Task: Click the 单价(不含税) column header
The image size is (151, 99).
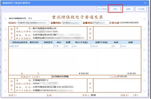Action: tap(81, 42)
